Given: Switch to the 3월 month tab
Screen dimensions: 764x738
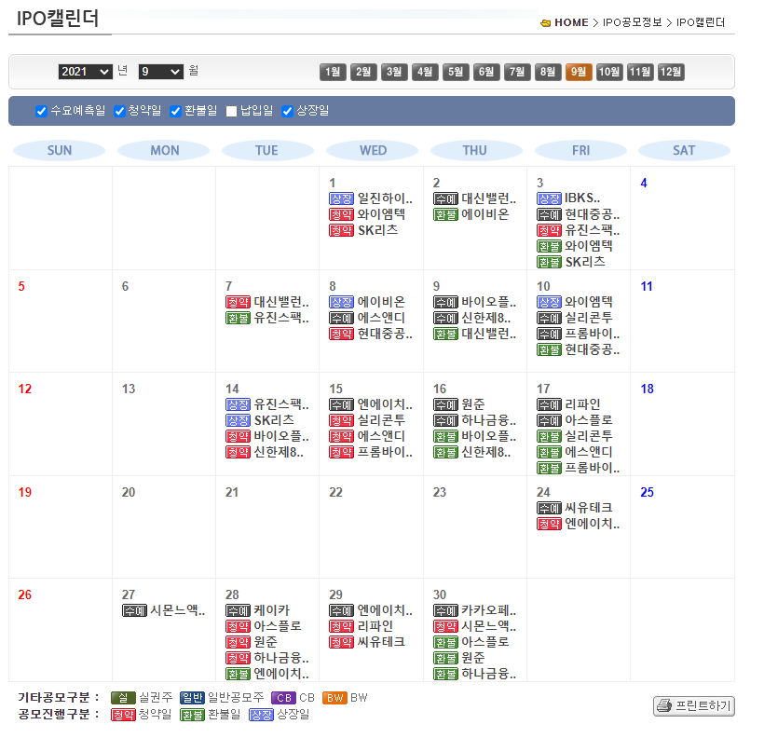Looking at the screenshot, I should 394,72.
